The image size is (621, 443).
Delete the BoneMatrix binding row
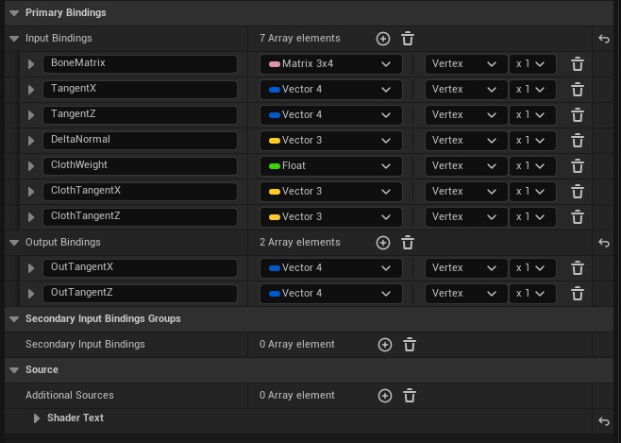[x=578, y=64]
